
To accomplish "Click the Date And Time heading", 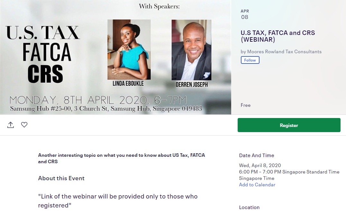I will (x=256, y=155).
